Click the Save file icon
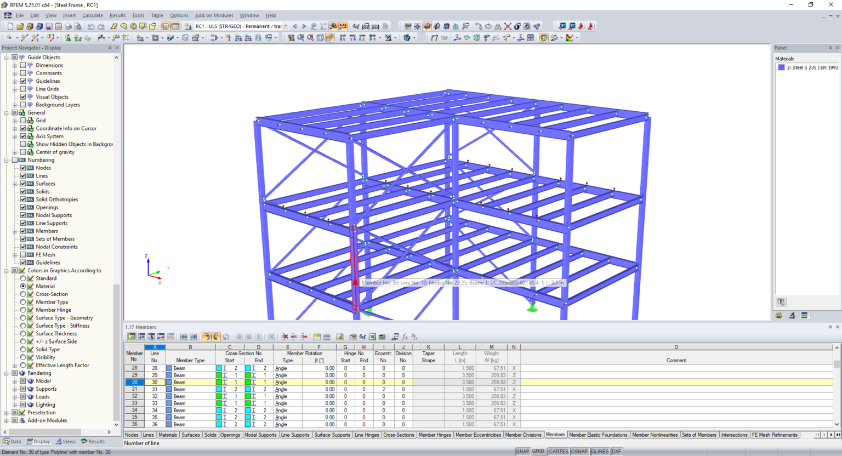Image resolution: width=842 pixels, height=456 pixels. (49, 26)
